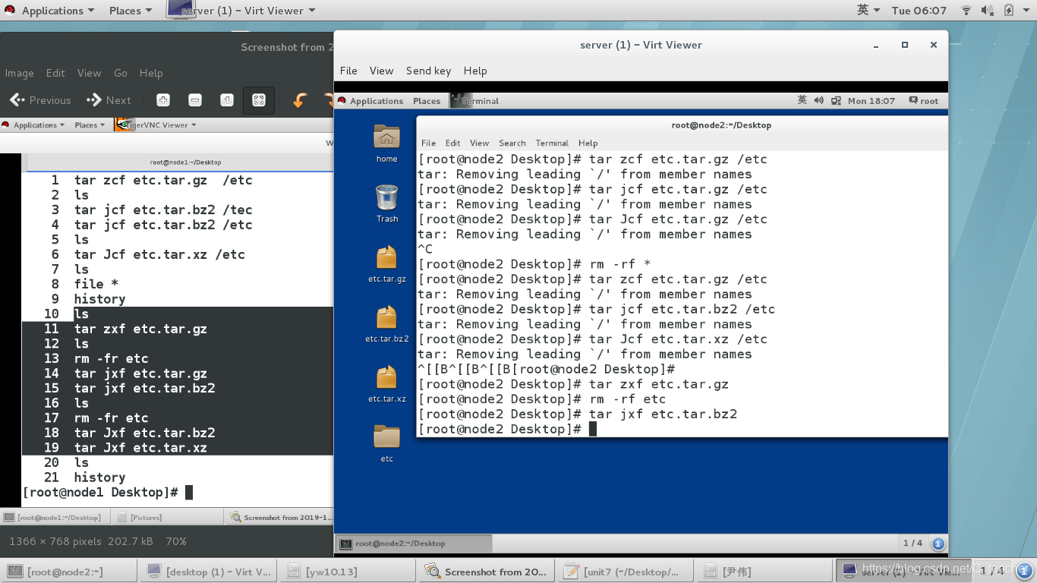Expand the Applications dropdown on nested desktop

pyautogui.click(x=377, y=100)
